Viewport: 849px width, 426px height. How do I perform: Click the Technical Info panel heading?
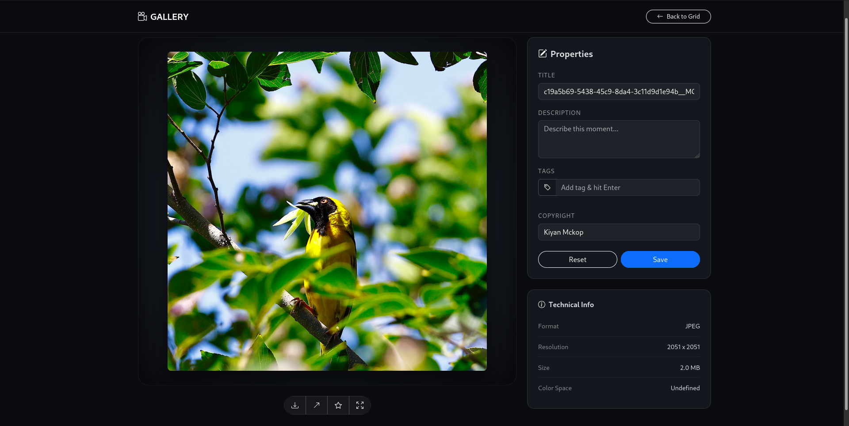[571, 304]
